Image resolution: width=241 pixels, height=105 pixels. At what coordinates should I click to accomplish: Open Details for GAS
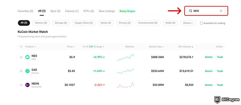tap(209, 71)
